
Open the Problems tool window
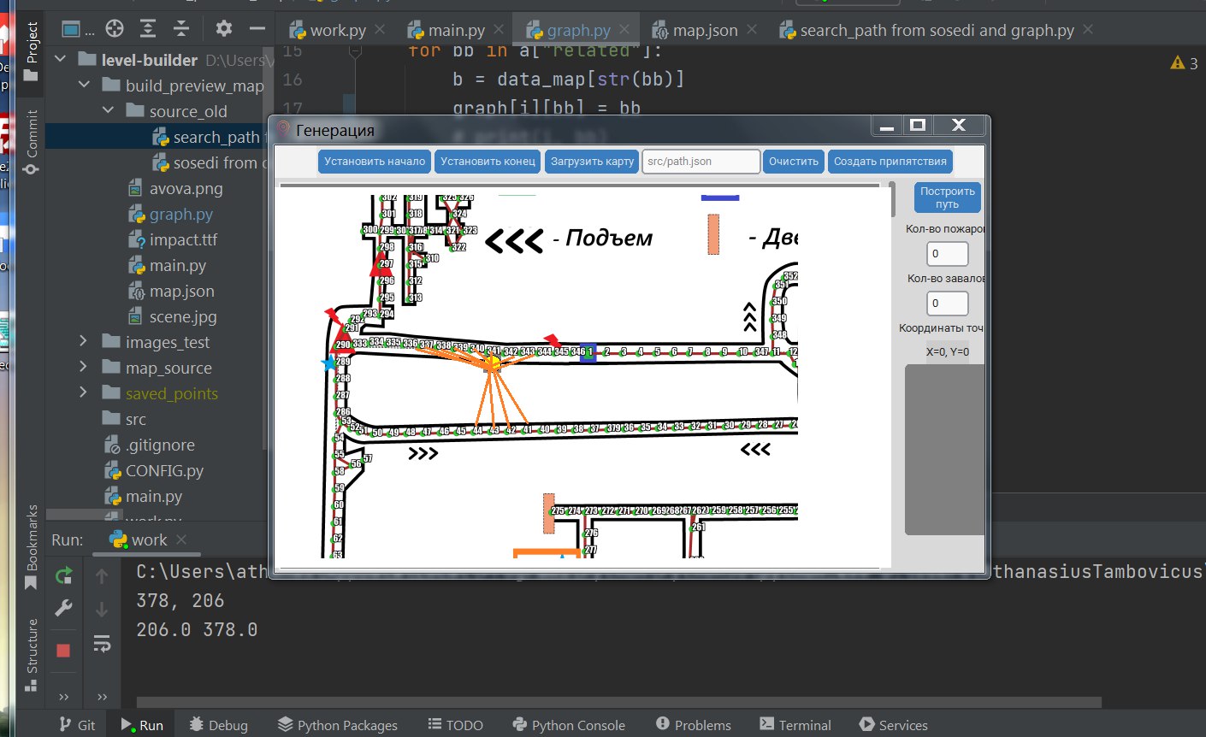(694, 725)
